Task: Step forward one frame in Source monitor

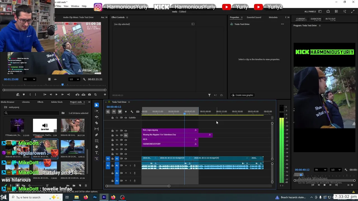Action: (x=62, y=95)
